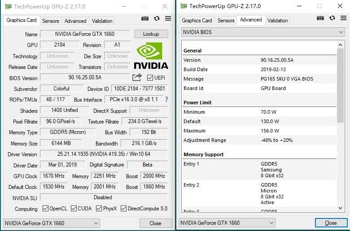Image resolution: width=350 pixels, height=231 pixels.
Task: Click scrollbar down arrow in BIOS list
Action: click(340, 208)
